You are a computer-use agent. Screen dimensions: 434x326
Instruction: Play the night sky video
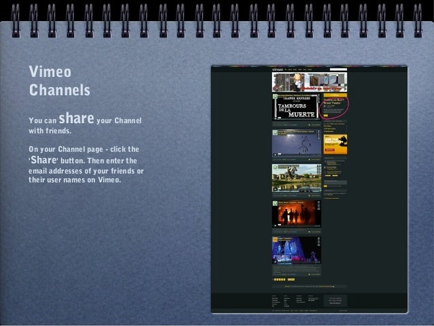click(x=275, y=154)
